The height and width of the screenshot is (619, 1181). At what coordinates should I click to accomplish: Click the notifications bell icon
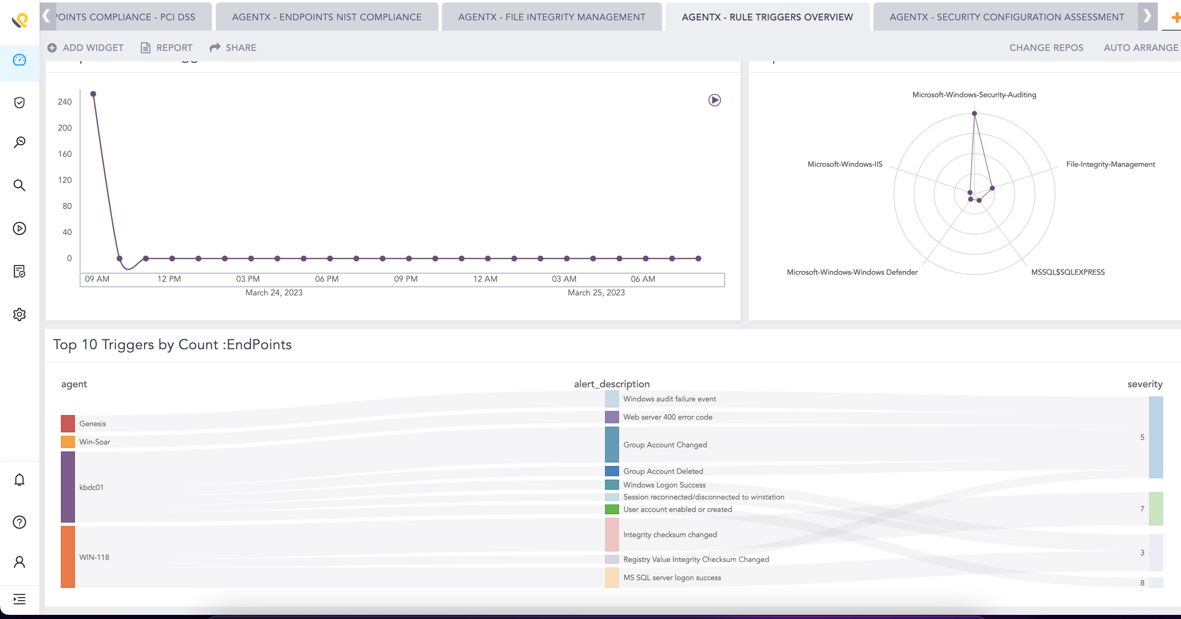pos(19,479)
